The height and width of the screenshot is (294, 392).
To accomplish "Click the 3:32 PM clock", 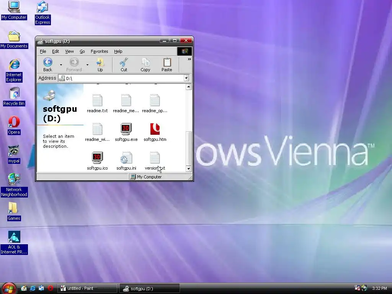I will (x=379, y=288).
